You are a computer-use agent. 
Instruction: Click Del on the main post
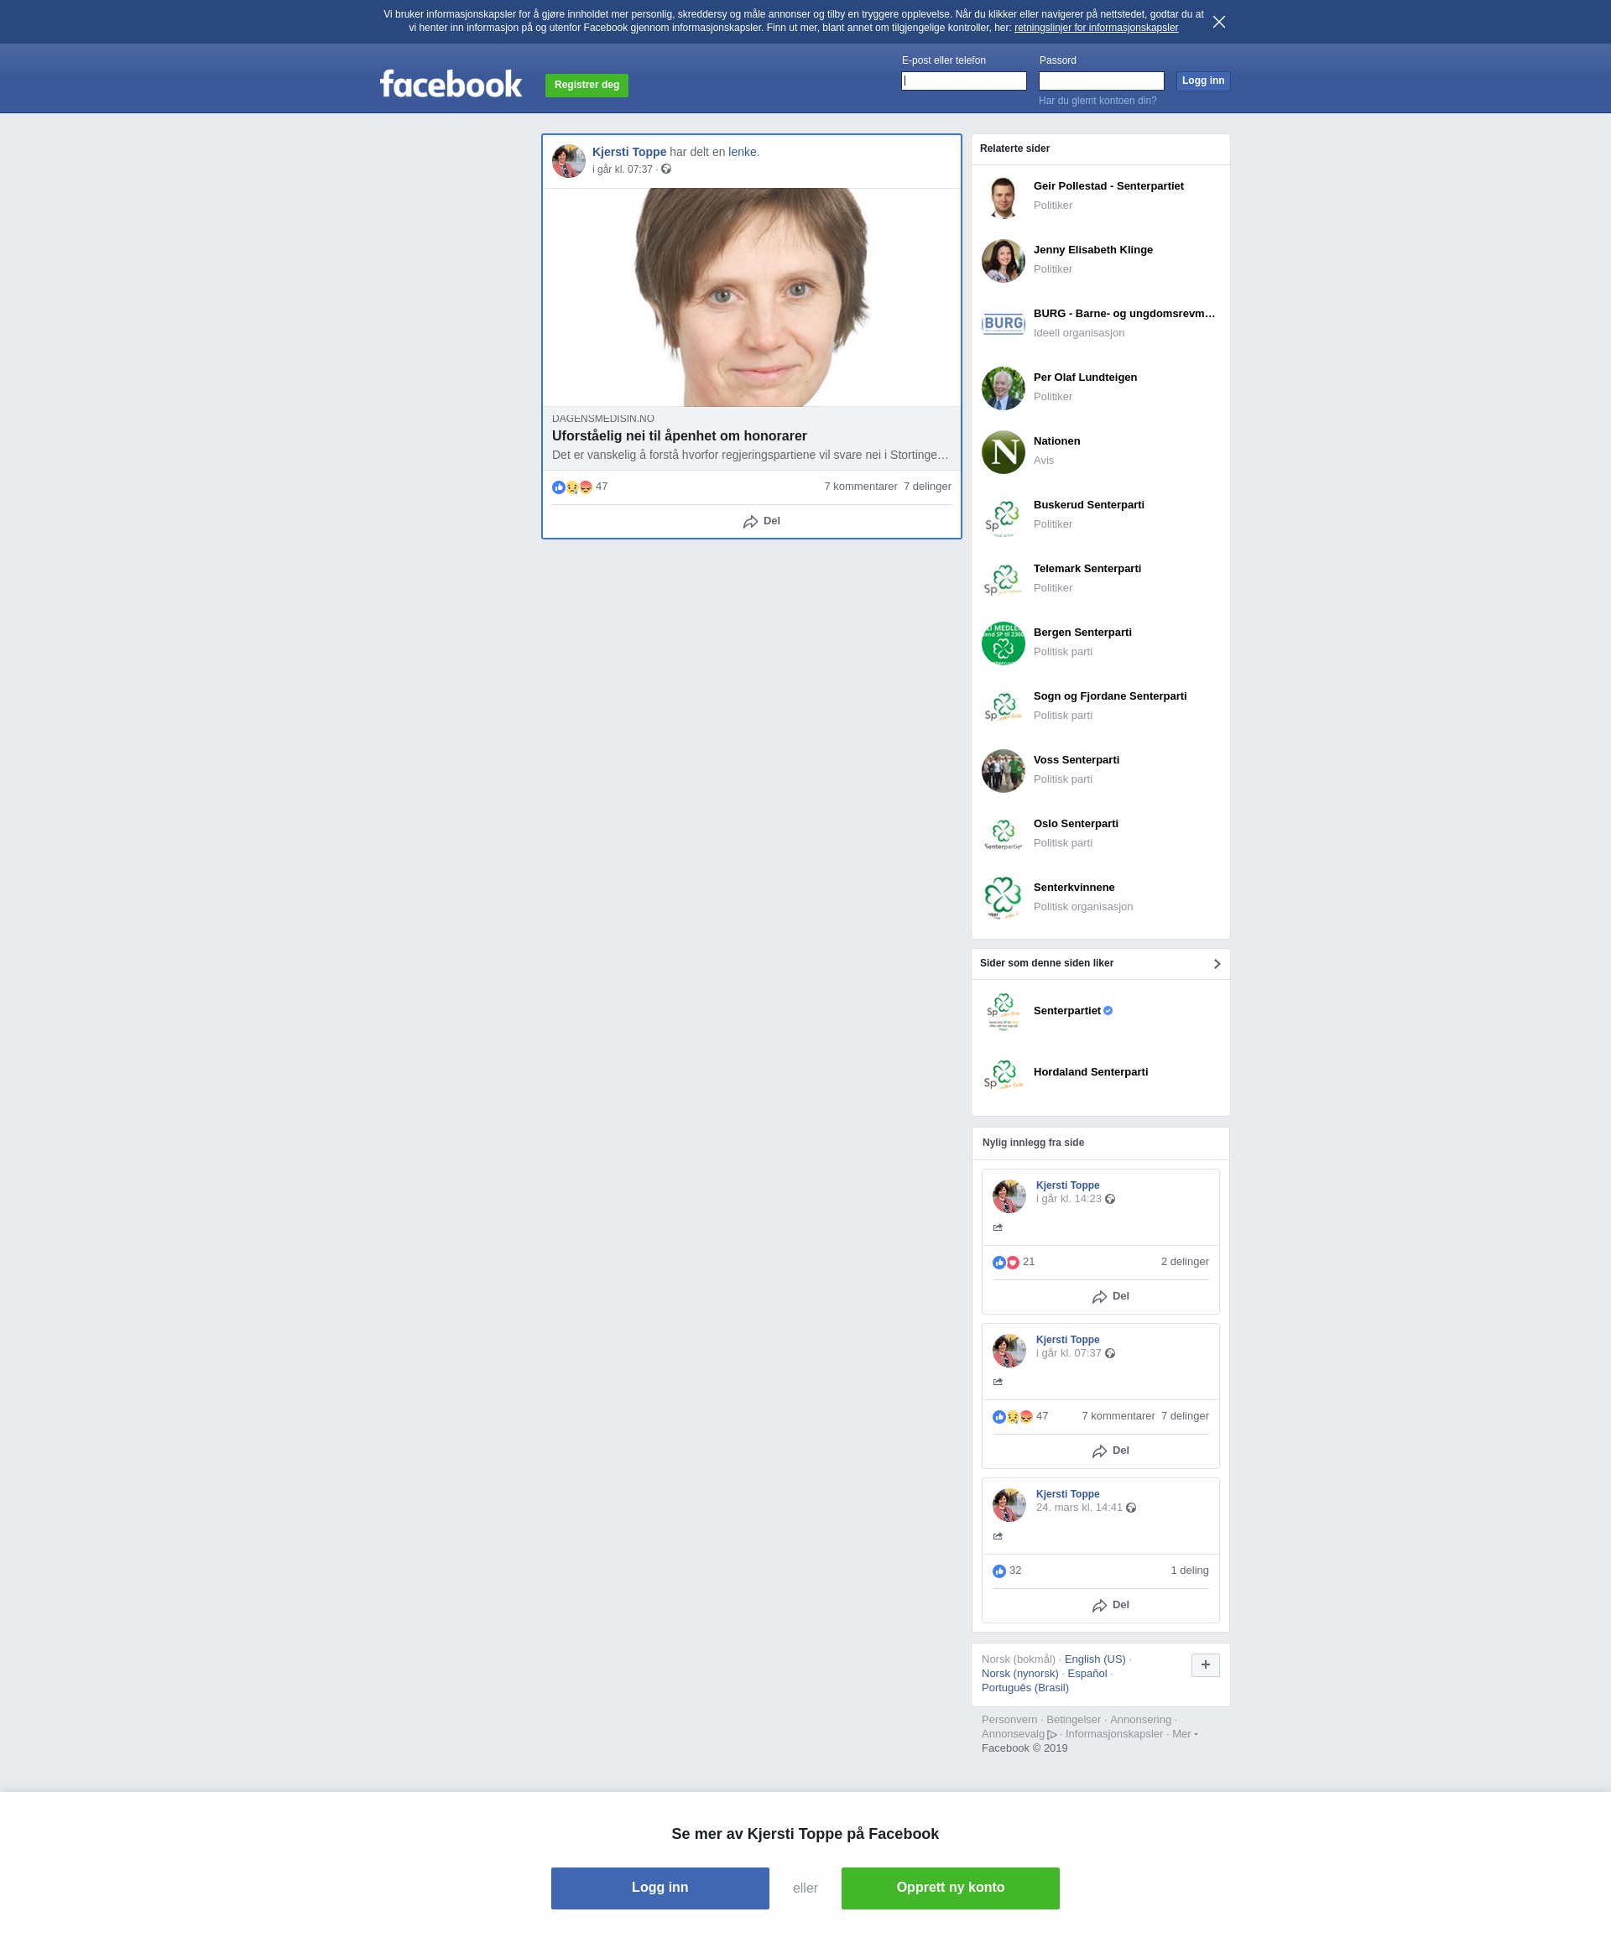coord(762,522)
